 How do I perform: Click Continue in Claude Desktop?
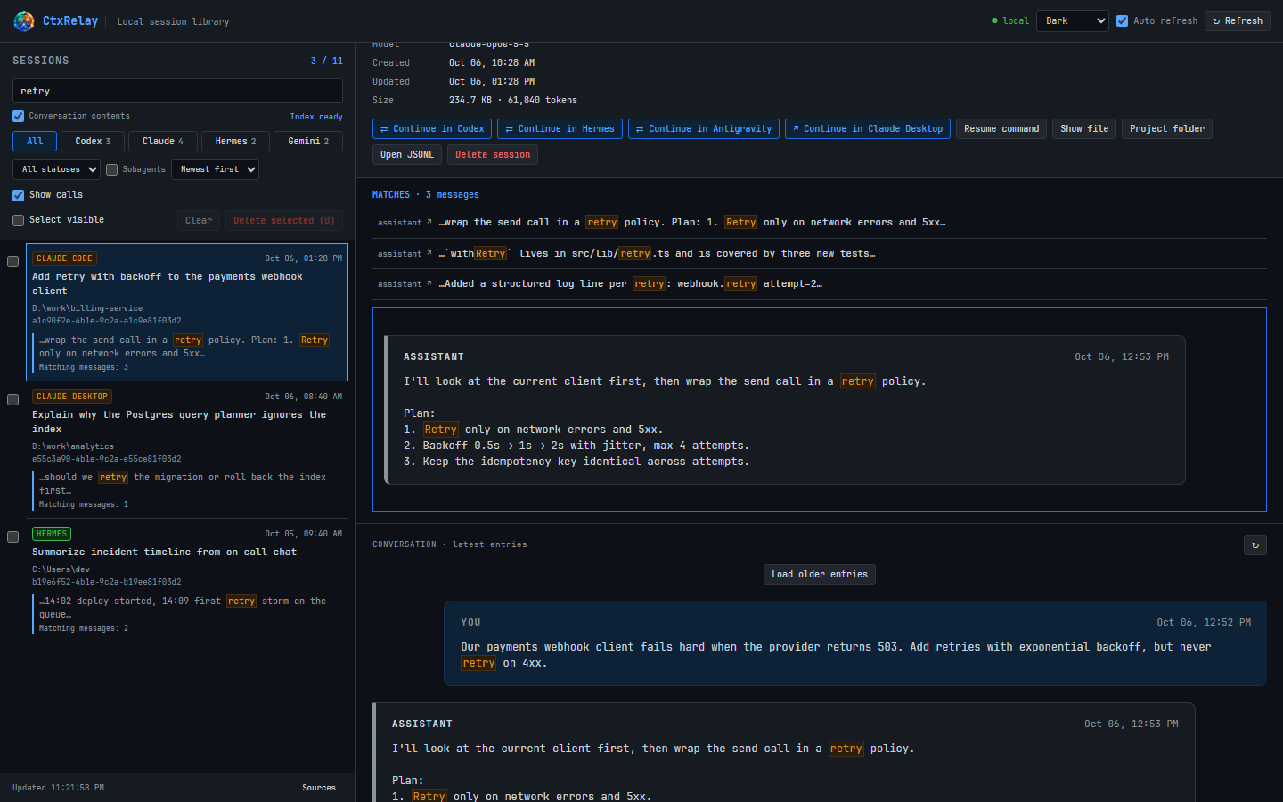(x=867, y=129)
